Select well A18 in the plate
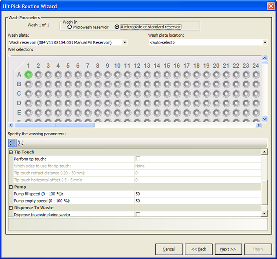 point(197,75)
